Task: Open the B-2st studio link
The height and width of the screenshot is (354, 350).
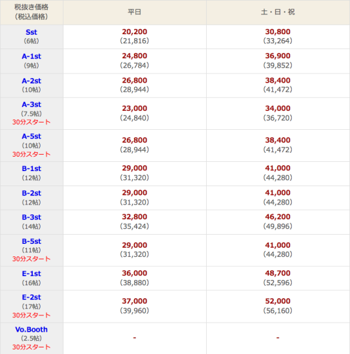Action: coord(31,193)
